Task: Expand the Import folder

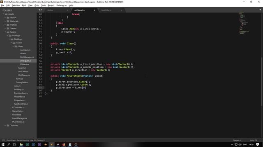Action: [x=5, y=18]
